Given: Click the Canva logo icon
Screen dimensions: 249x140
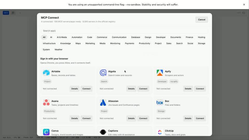Looking at the screenshot, I should [46, 132].
